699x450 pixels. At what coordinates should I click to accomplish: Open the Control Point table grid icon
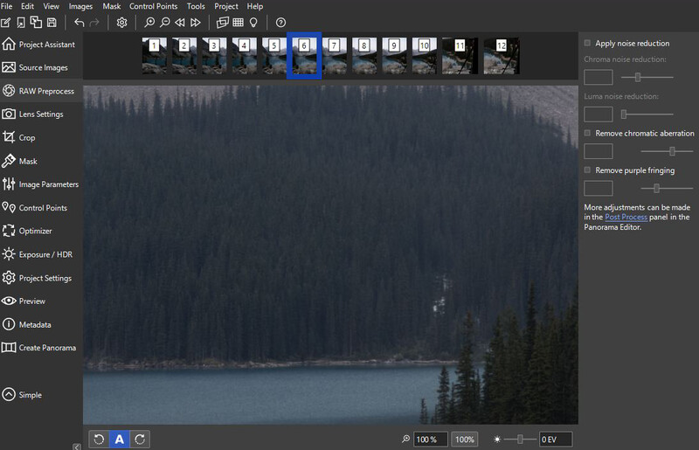[x=238, y=23]
